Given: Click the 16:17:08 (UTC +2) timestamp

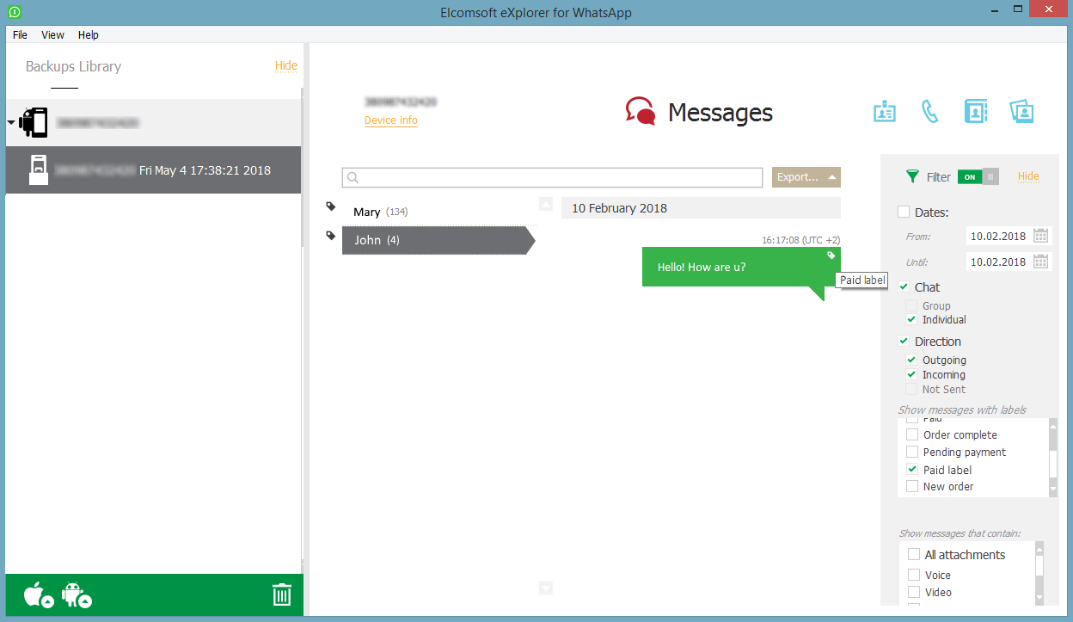Looking at the screenshot, I should click(x=801, y=240).
